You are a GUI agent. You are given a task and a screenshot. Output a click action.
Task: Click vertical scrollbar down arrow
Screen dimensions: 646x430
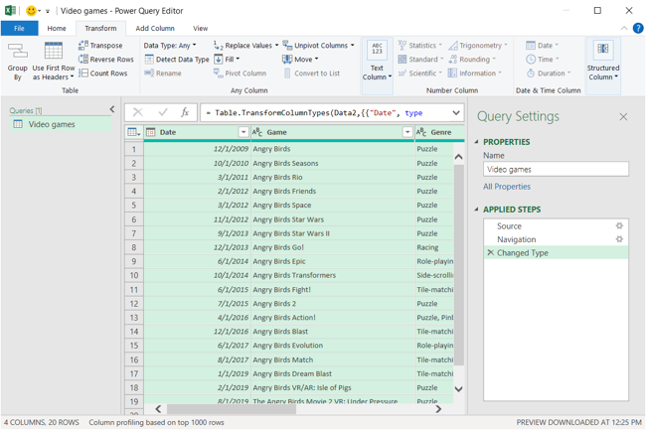[458, 388]
